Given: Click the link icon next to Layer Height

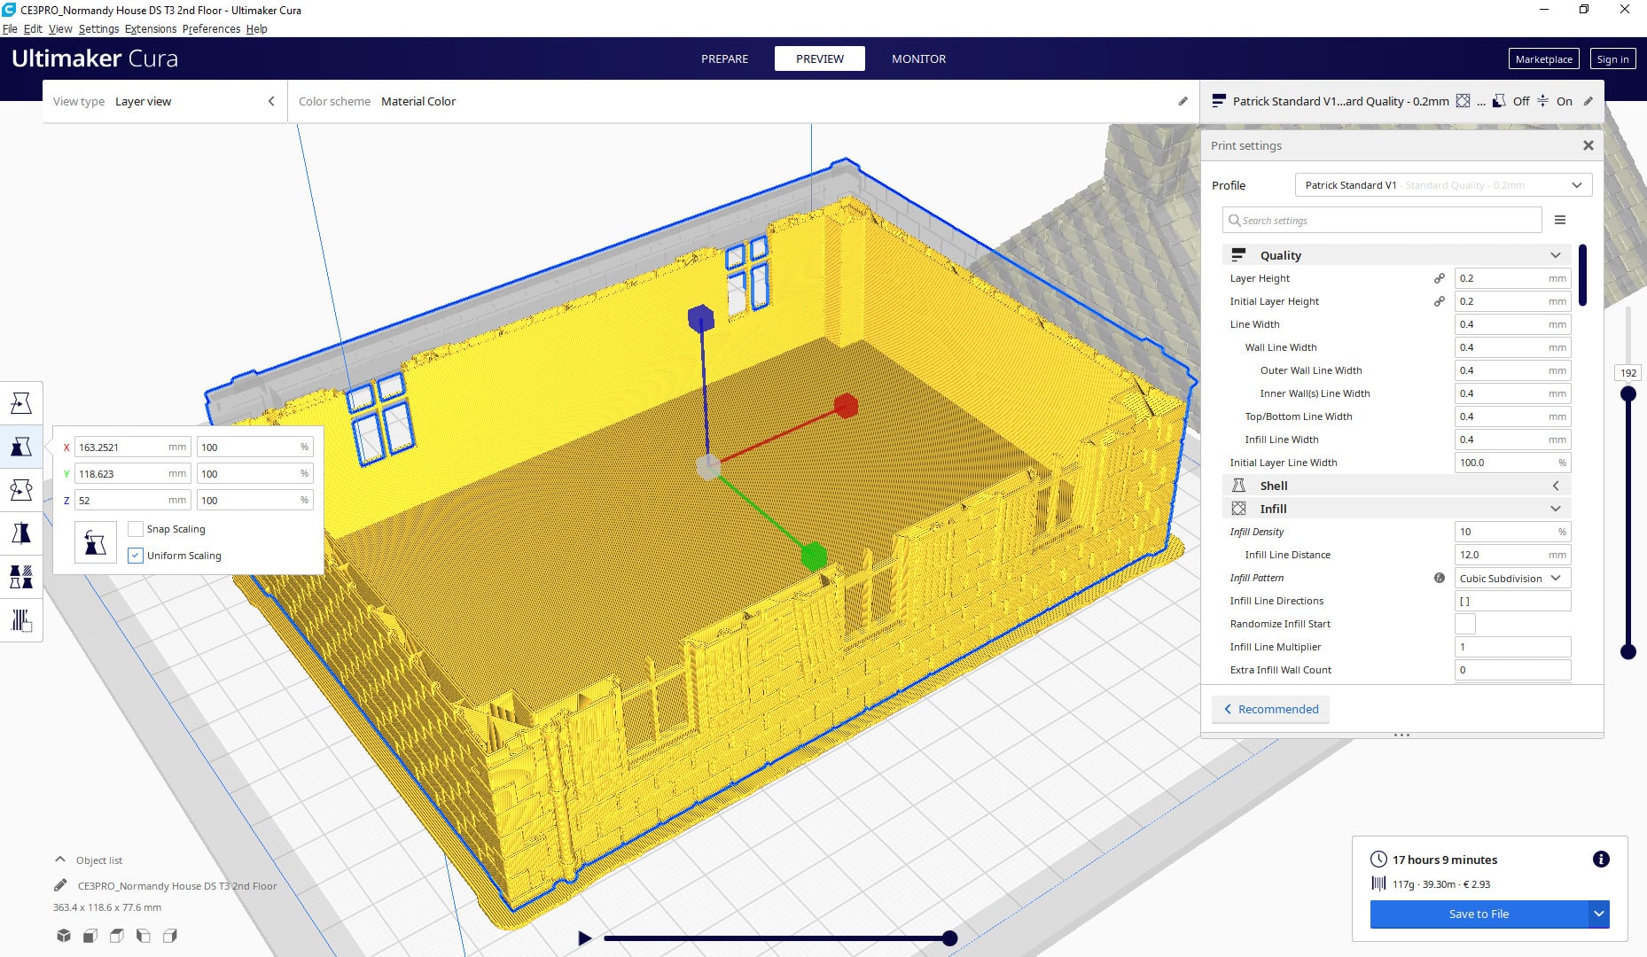Looking at the screenshot, I should click(1440, 278).
